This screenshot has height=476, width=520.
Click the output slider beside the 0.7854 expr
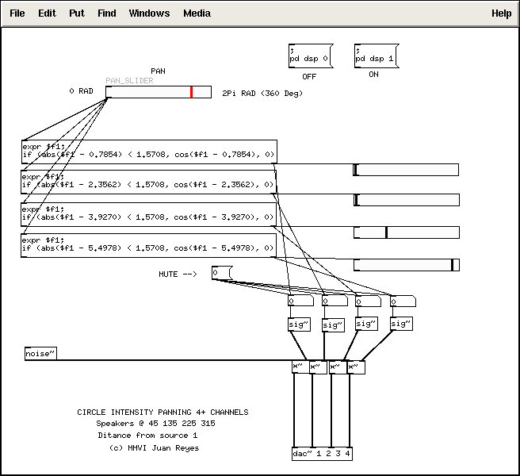tap(406, 170)
